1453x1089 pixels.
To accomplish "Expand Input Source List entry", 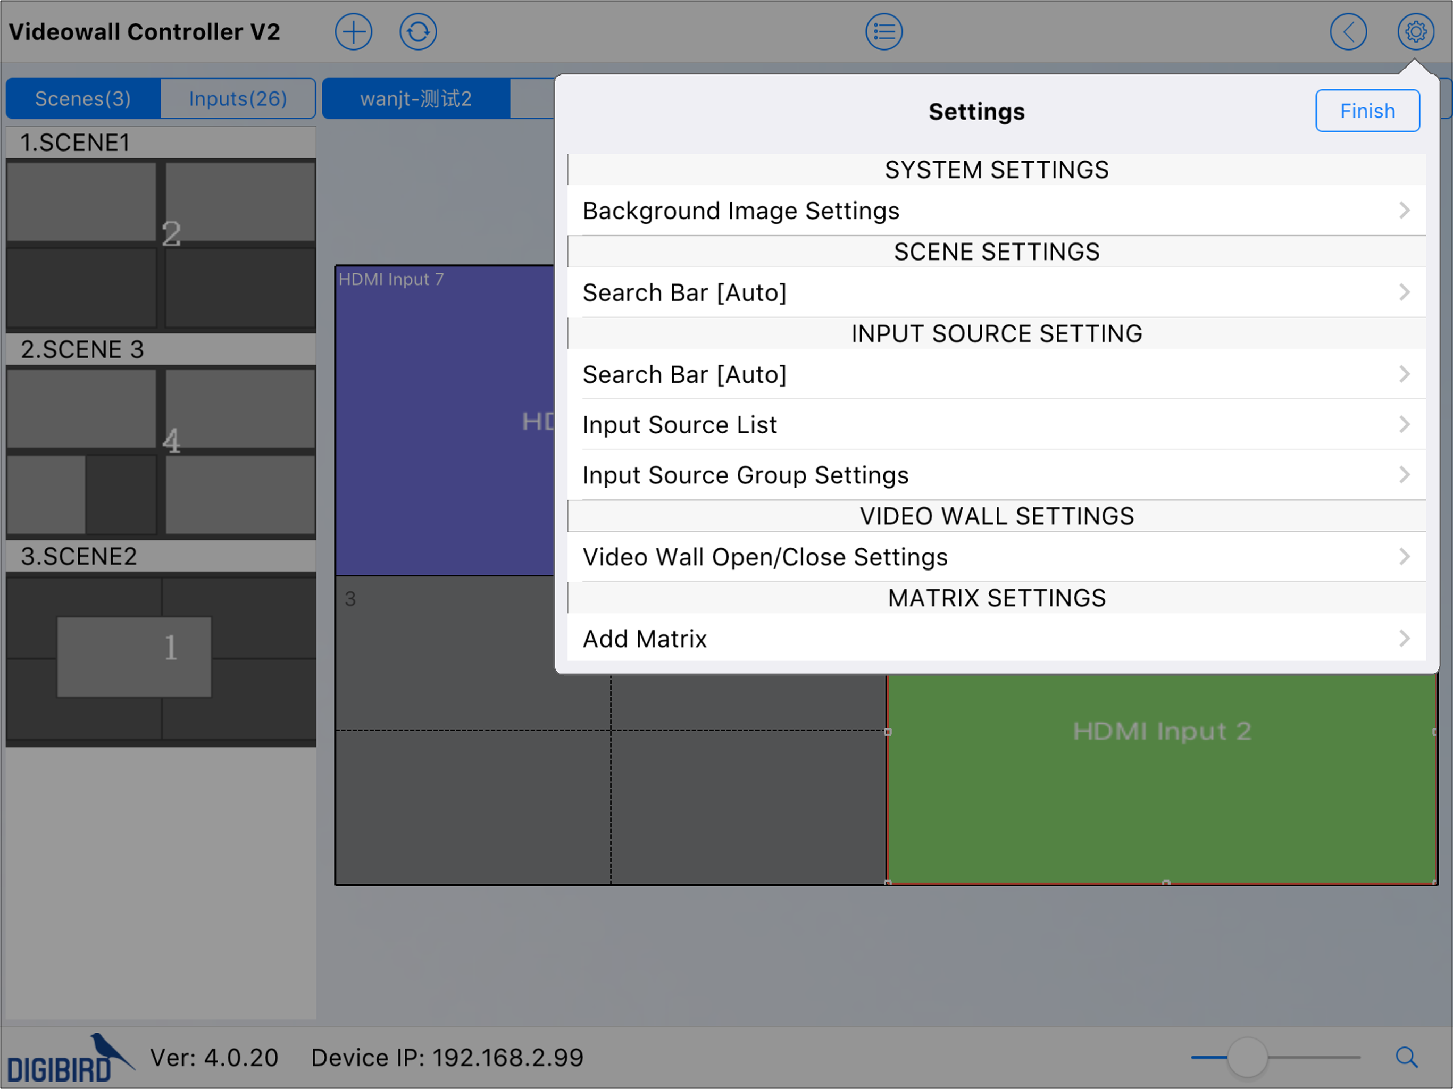I will pyautogui.click(x=996, y=425).
